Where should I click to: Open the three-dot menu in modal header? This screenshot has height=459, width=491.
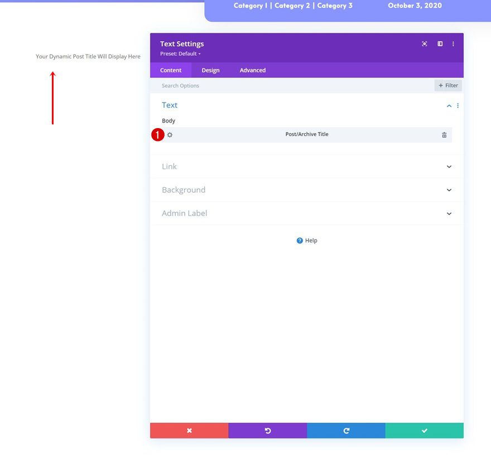453,43
